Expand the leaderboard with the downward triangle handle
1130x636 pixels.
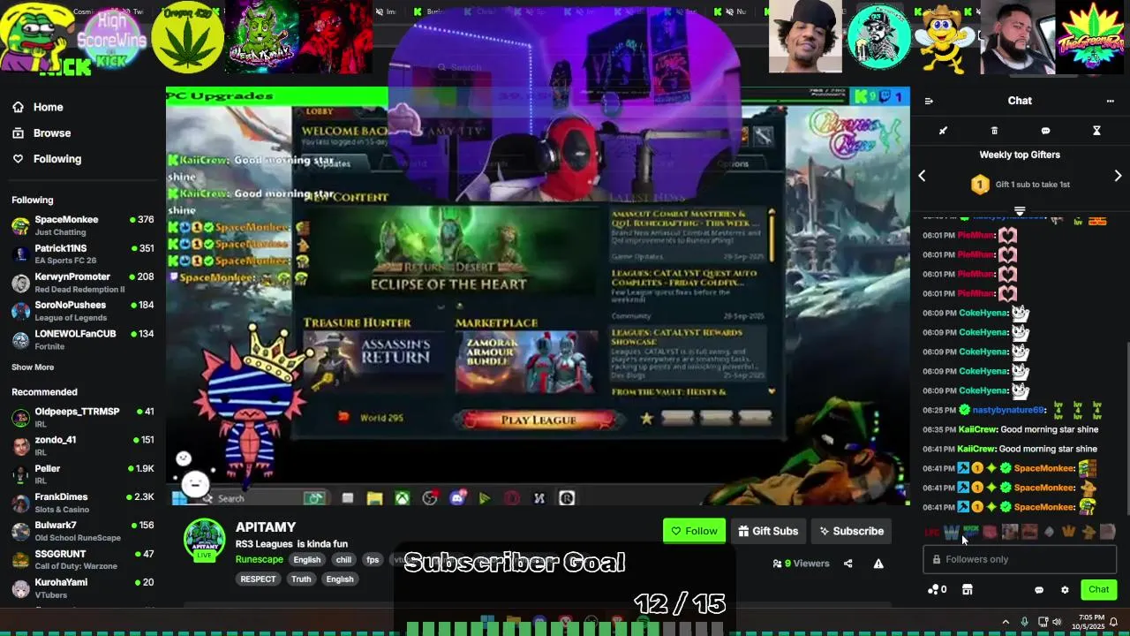pos(1020,212)
